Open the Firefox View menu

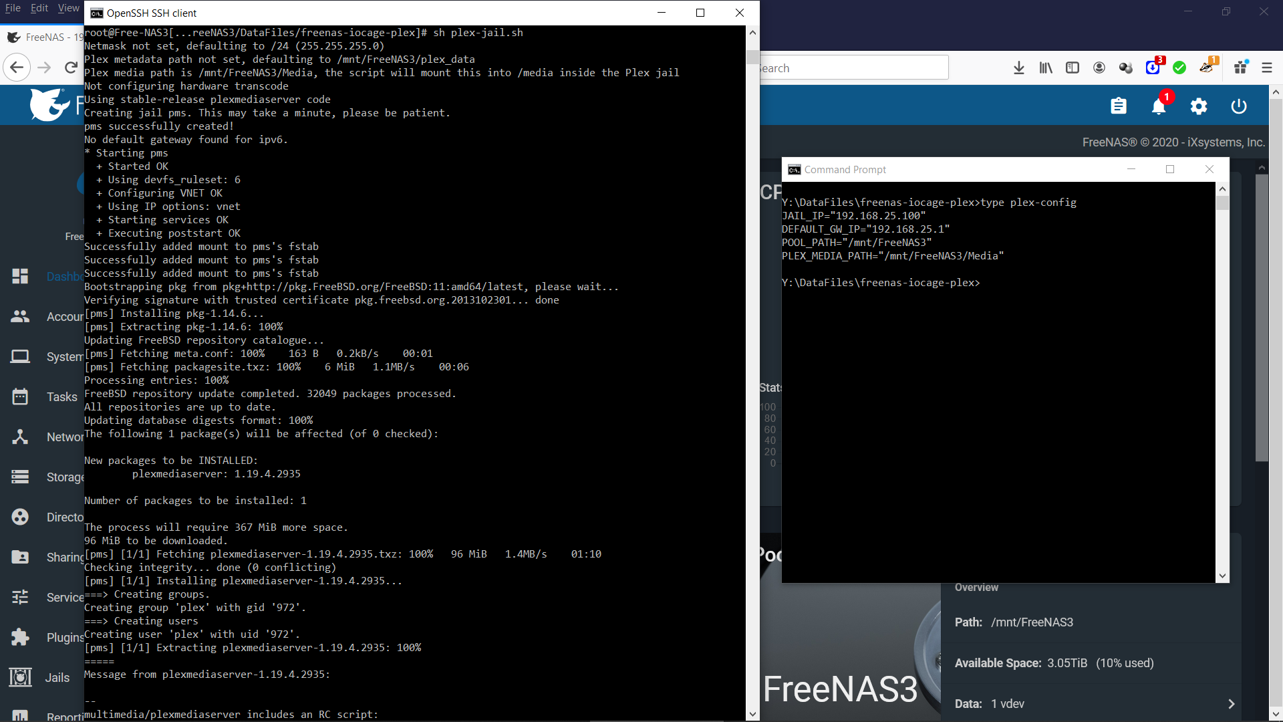[68, 8]
